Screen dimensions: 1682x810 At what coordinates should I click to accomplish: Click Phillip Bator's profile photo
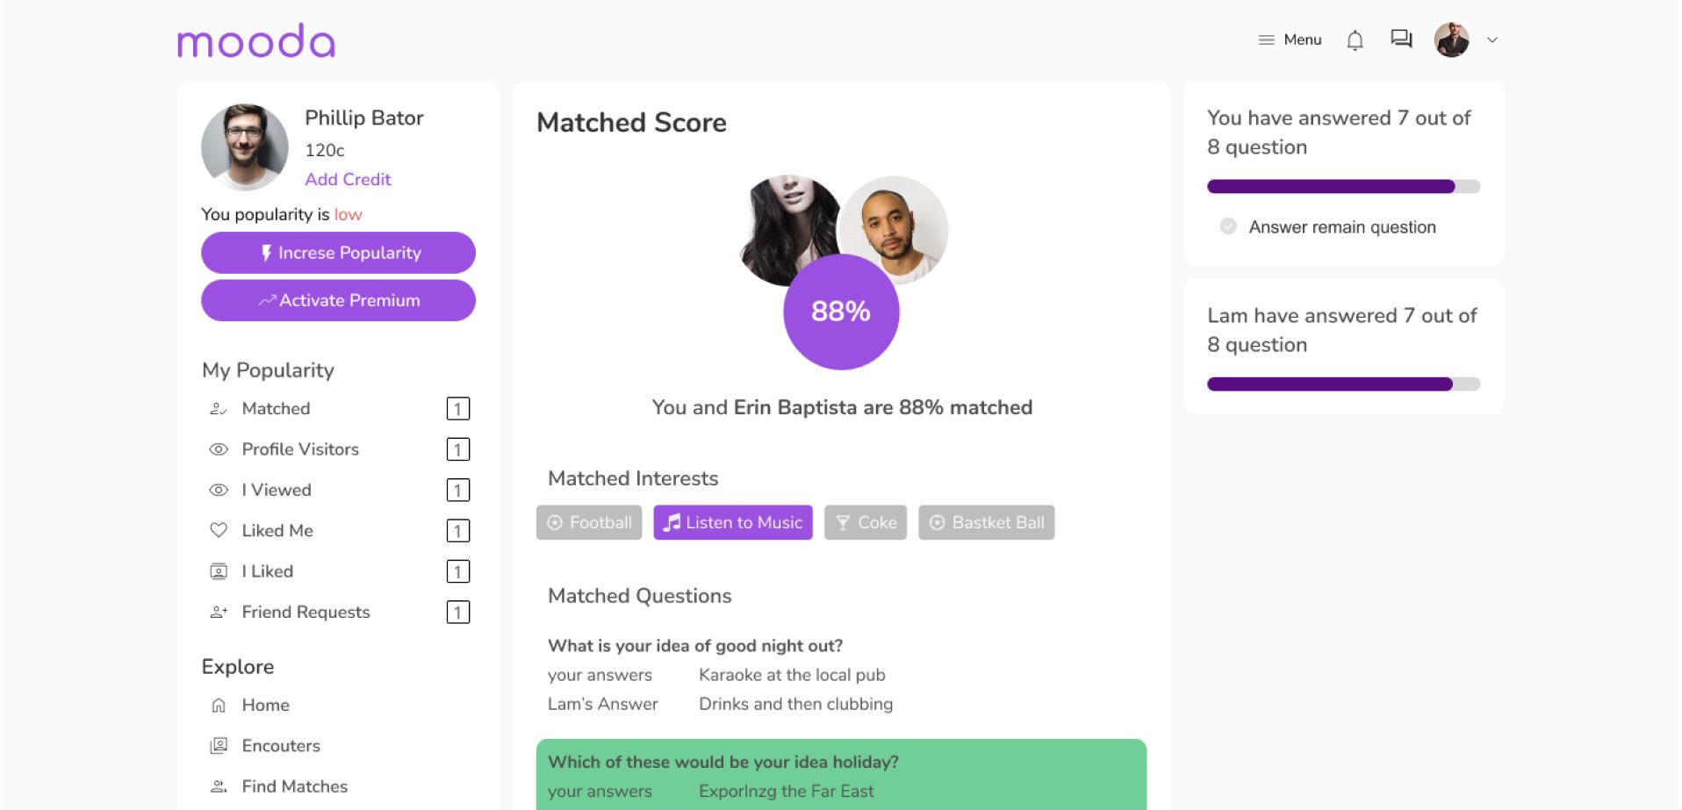(245, 147)
